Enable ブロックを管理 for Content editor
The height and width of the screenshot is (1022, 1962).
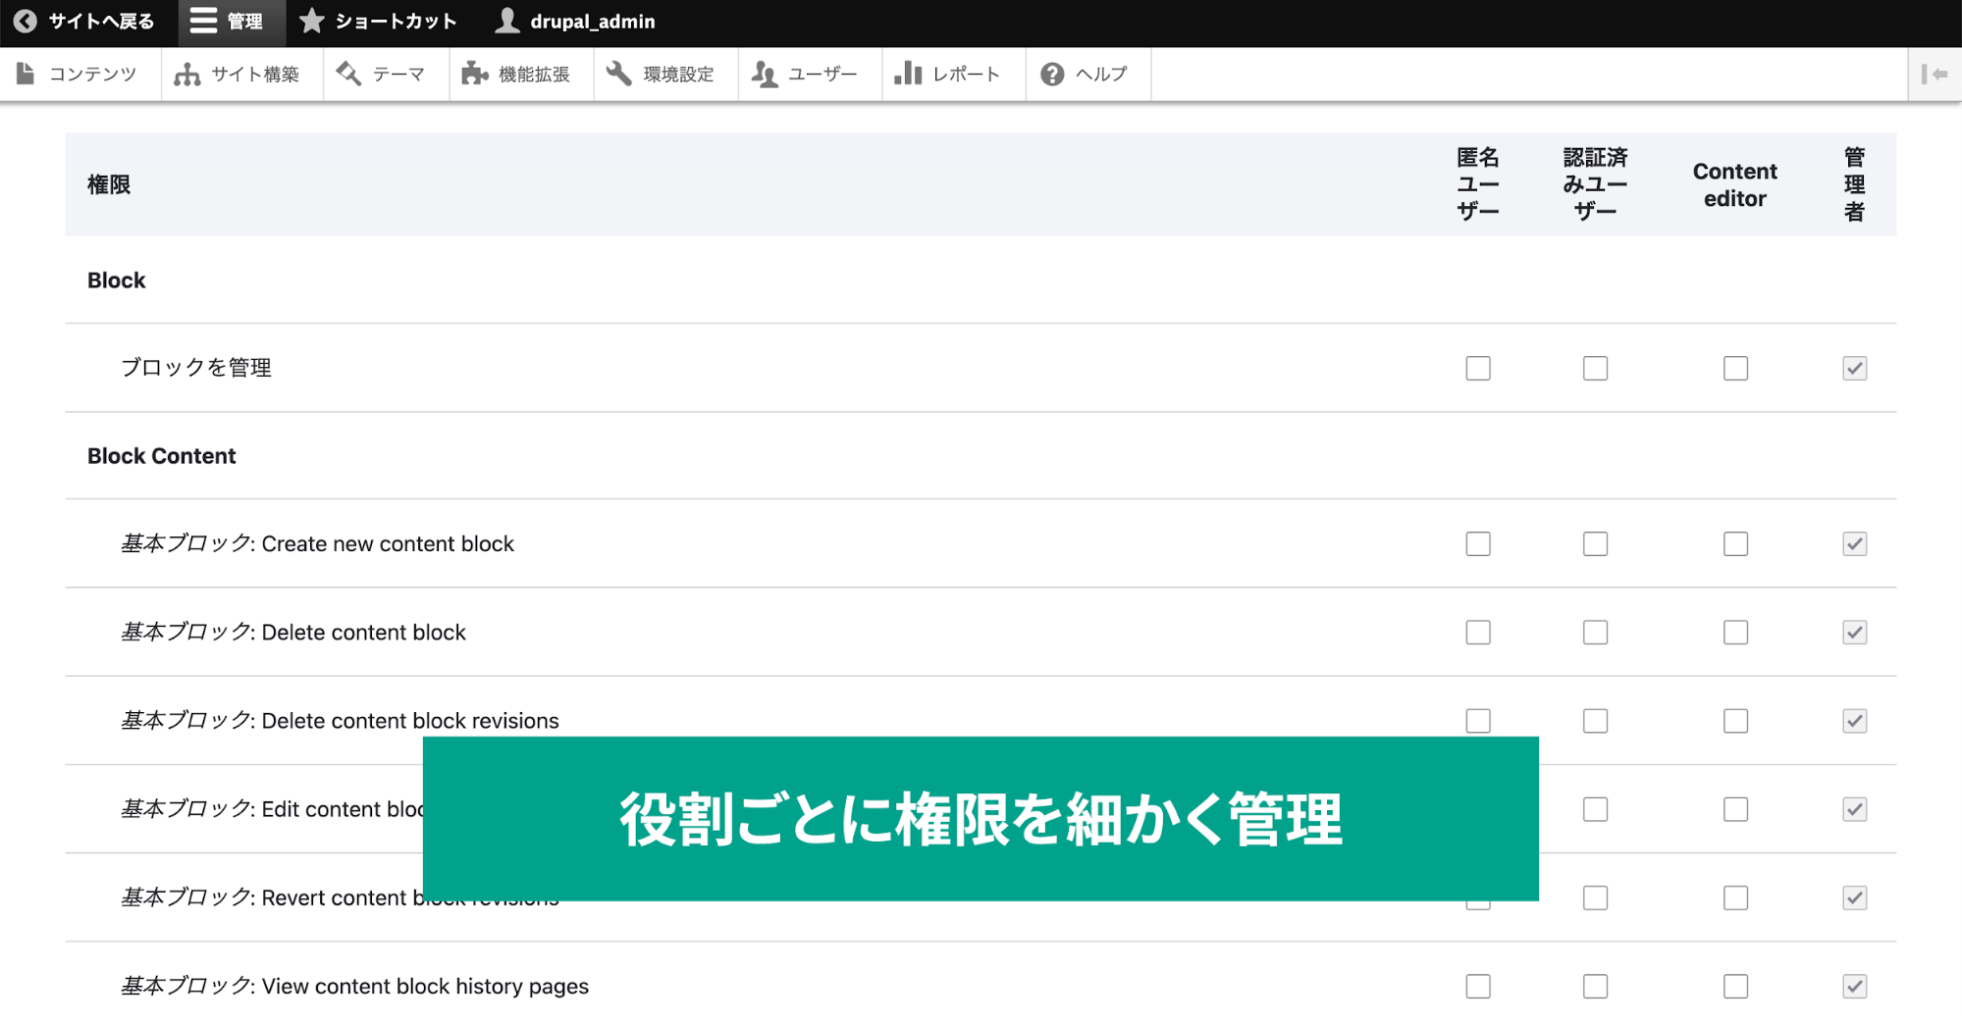tap(1735, 368)
